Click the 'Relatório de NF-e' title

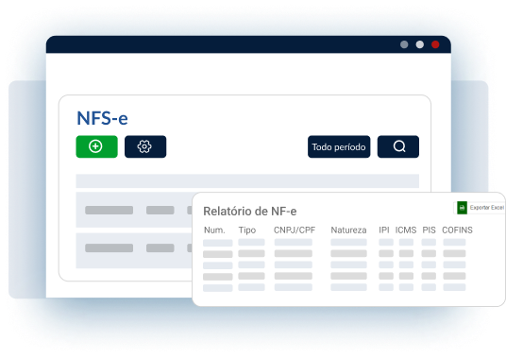pos(250,212)
